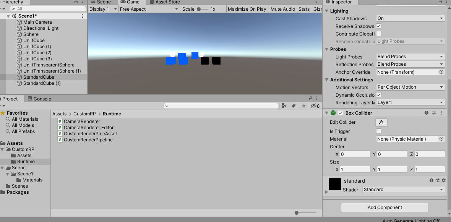Open Box Collider help reference icon
This screenshot has width=451, height=222.
(427, 113)
